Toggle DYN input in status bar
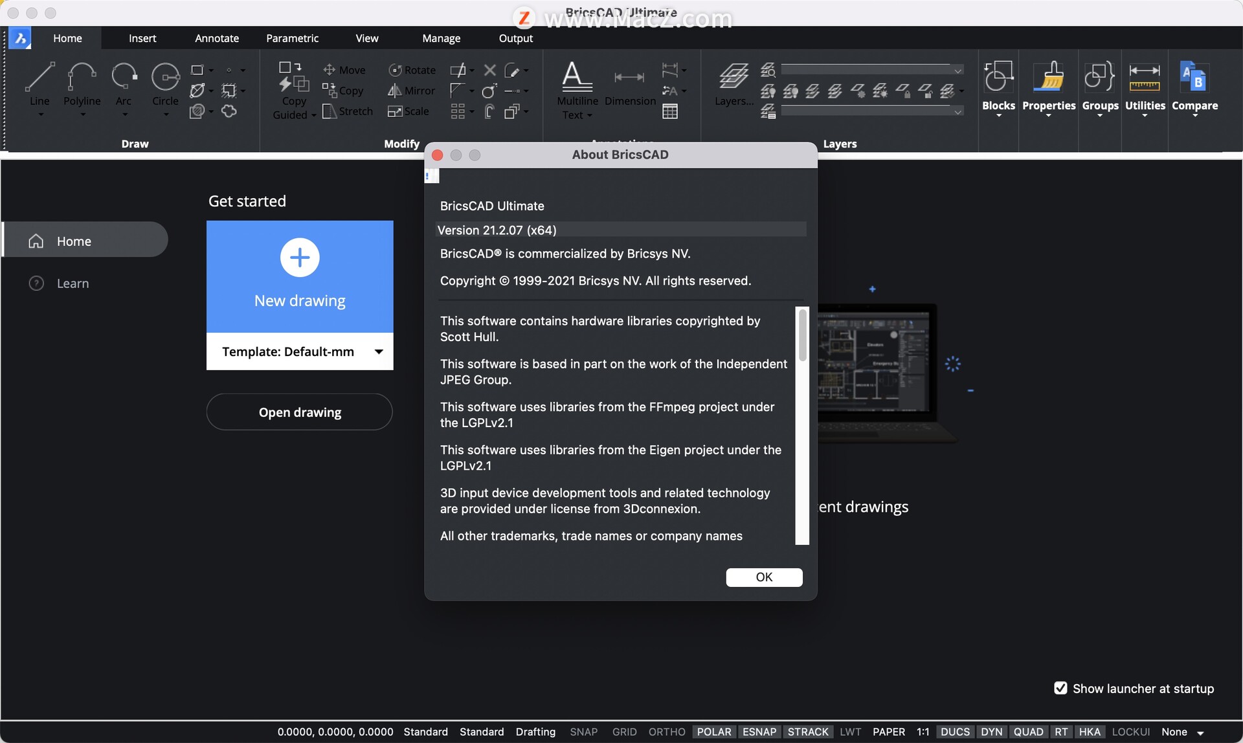 point(991,731)
